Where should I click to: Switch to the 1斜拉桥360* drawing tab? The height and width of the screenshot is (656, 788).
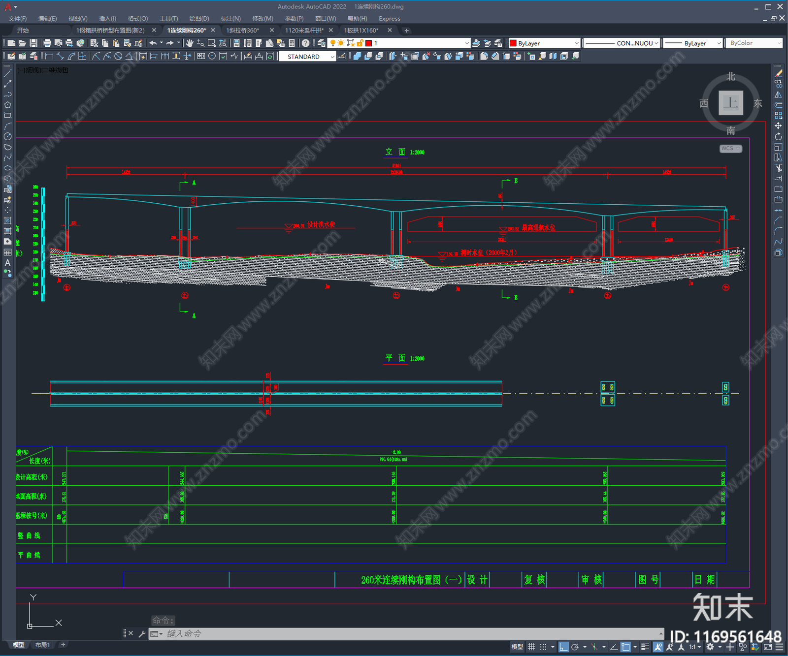pos(243,31)
